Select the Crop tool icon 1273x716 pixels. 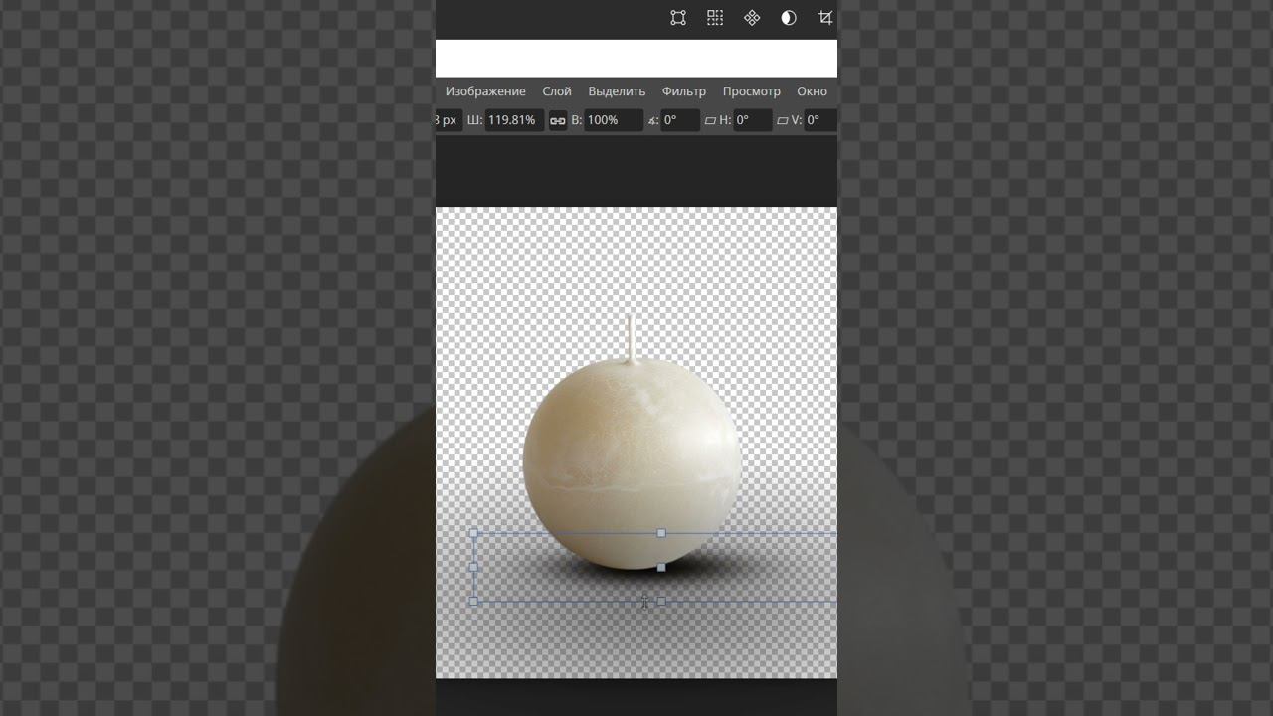pos(825,18)
